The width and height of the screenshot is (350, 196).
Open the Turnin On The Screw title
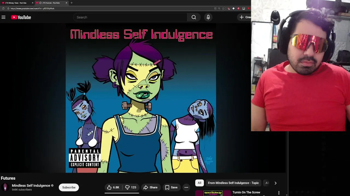click(246, 192)
